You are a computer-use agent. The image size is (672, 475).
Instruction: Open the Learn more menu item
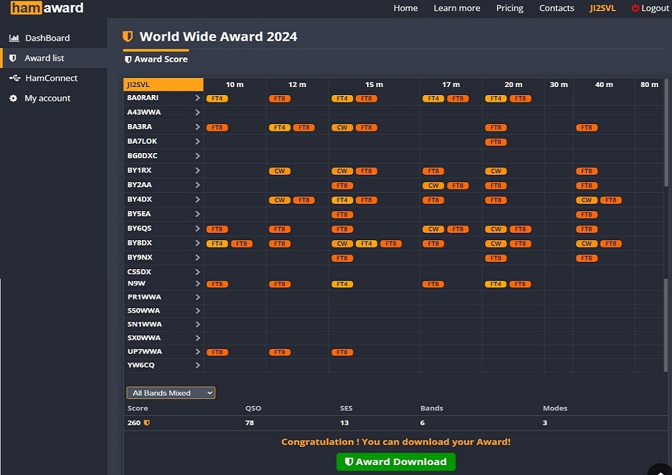[x=457, y=8]
